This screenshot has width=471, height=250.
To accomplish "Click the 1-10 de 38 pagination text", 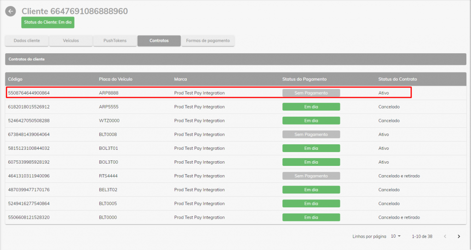I will pyautogui.click(x=422, y=237).
